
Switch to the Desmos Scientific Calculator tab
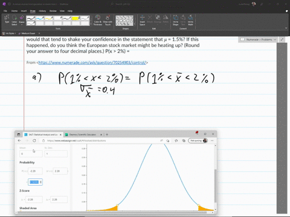[x=83, y=134]
